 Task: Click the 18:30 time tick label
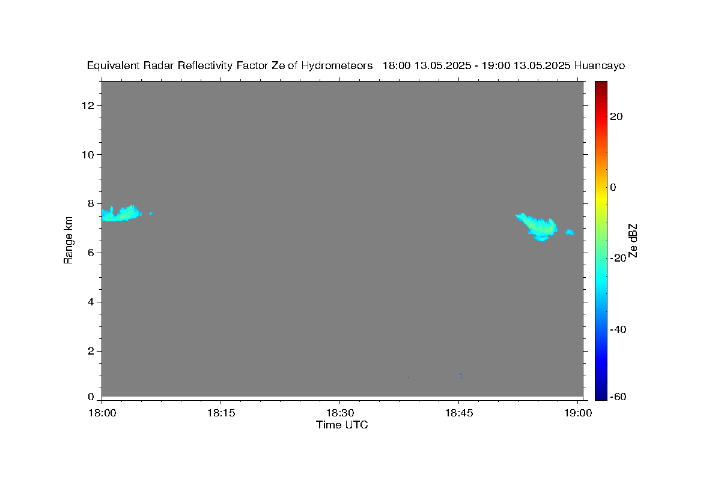click(339, 413)
